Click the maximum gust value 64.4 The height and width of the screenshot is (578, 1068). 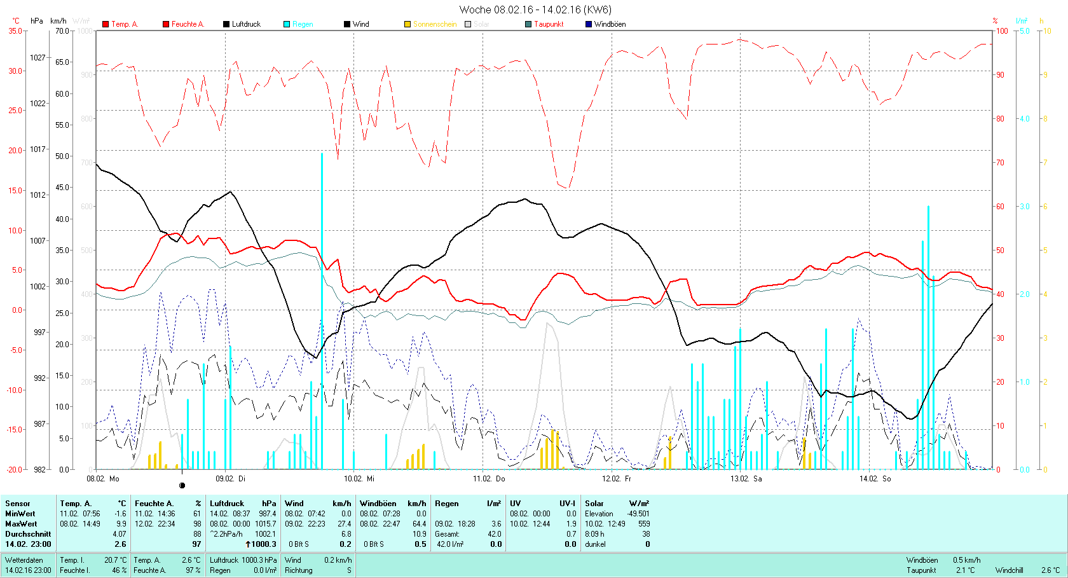(420, 524)
